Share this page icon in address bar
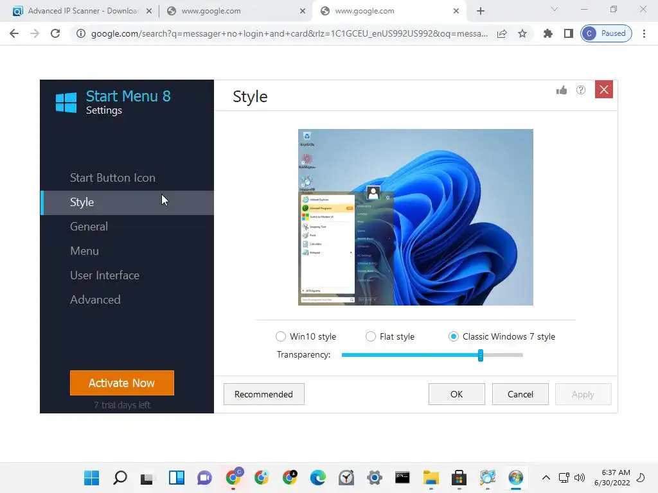The height and width of the screenshot is (493, 658). click(502, 33)
